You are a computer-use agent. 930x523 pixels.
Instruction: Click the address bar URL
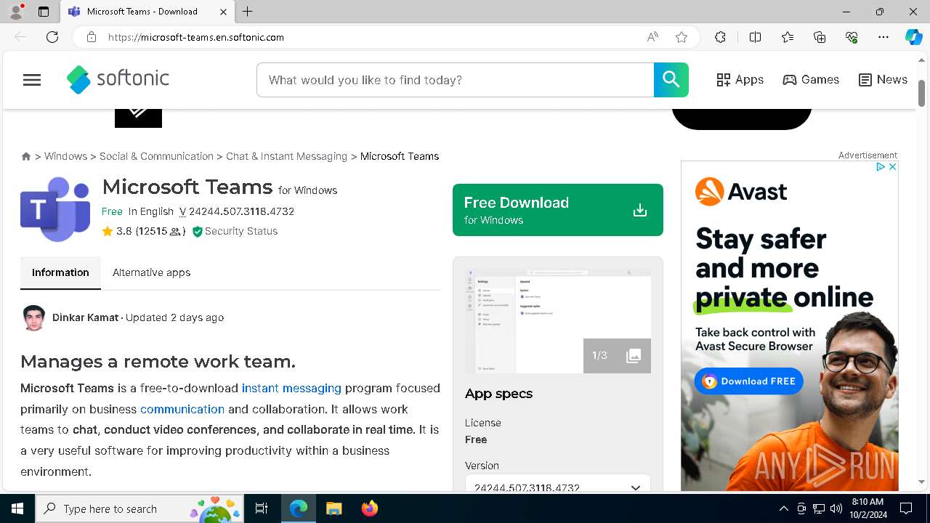click(x=196, y=37)
